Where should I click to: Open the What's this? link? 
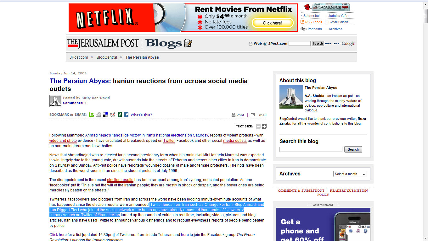[141, 115]
